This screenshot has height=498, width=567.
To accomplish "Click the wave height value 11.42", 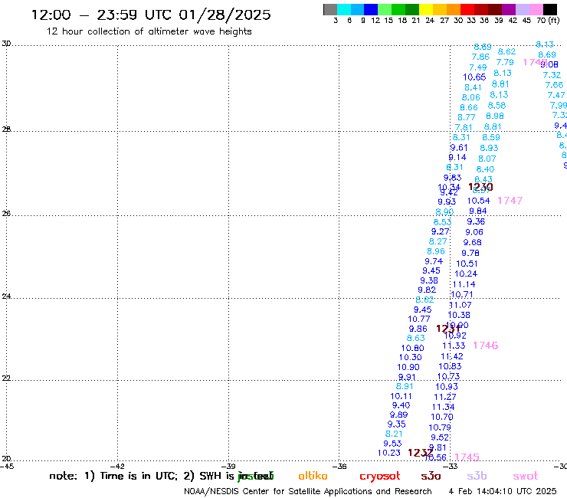I will [452, 356].
